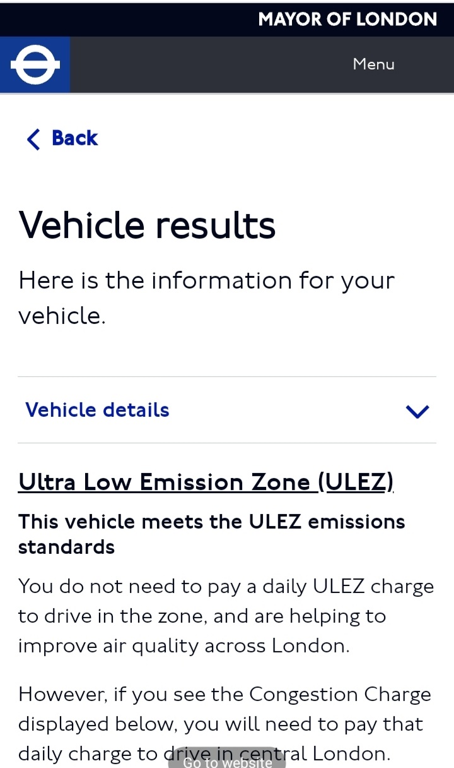Click the paragraph starting with "However"
454x768 pixels.
[224, 724]
